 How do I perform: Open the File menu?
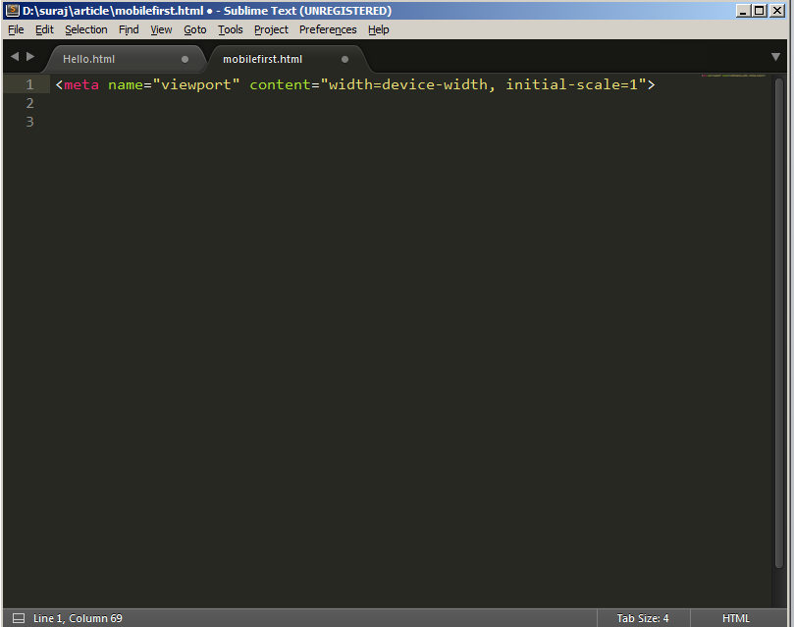click(16, 29)
